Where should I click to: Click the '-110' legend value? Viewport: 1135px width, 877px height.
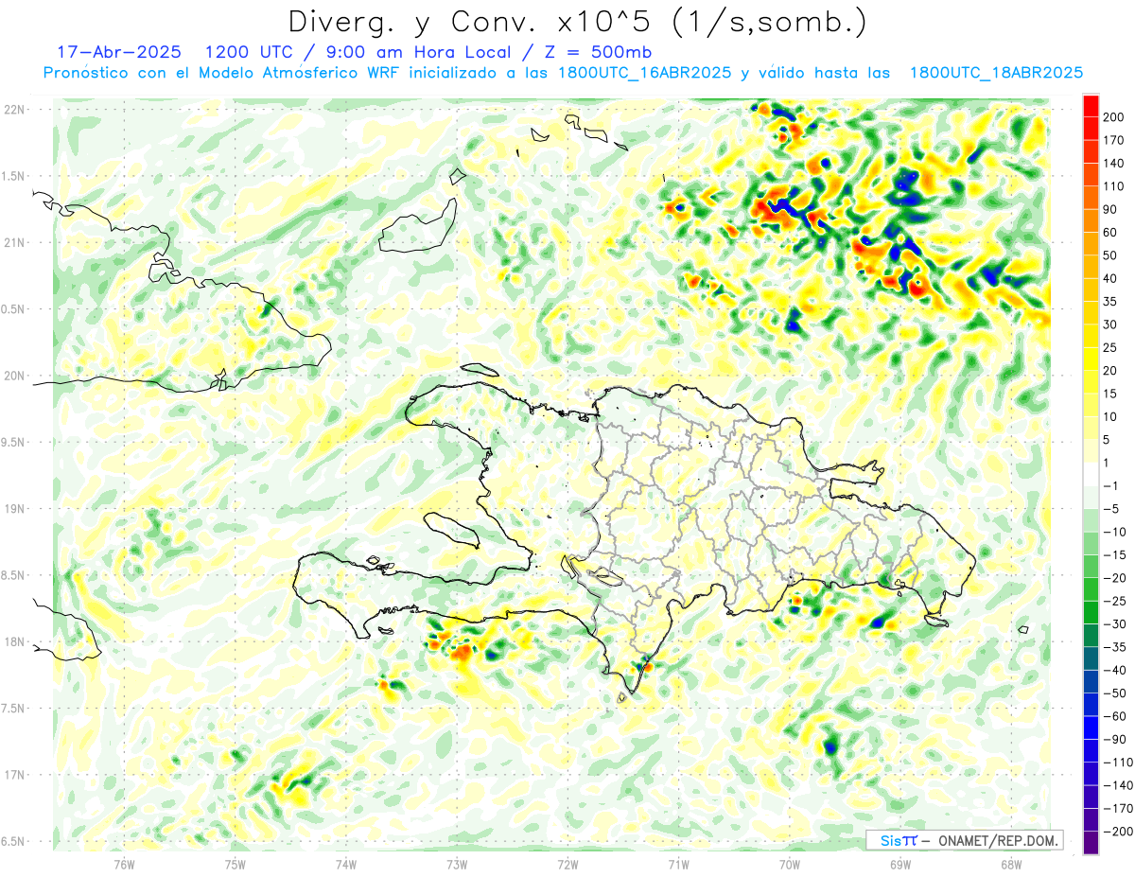(1116, 763)
